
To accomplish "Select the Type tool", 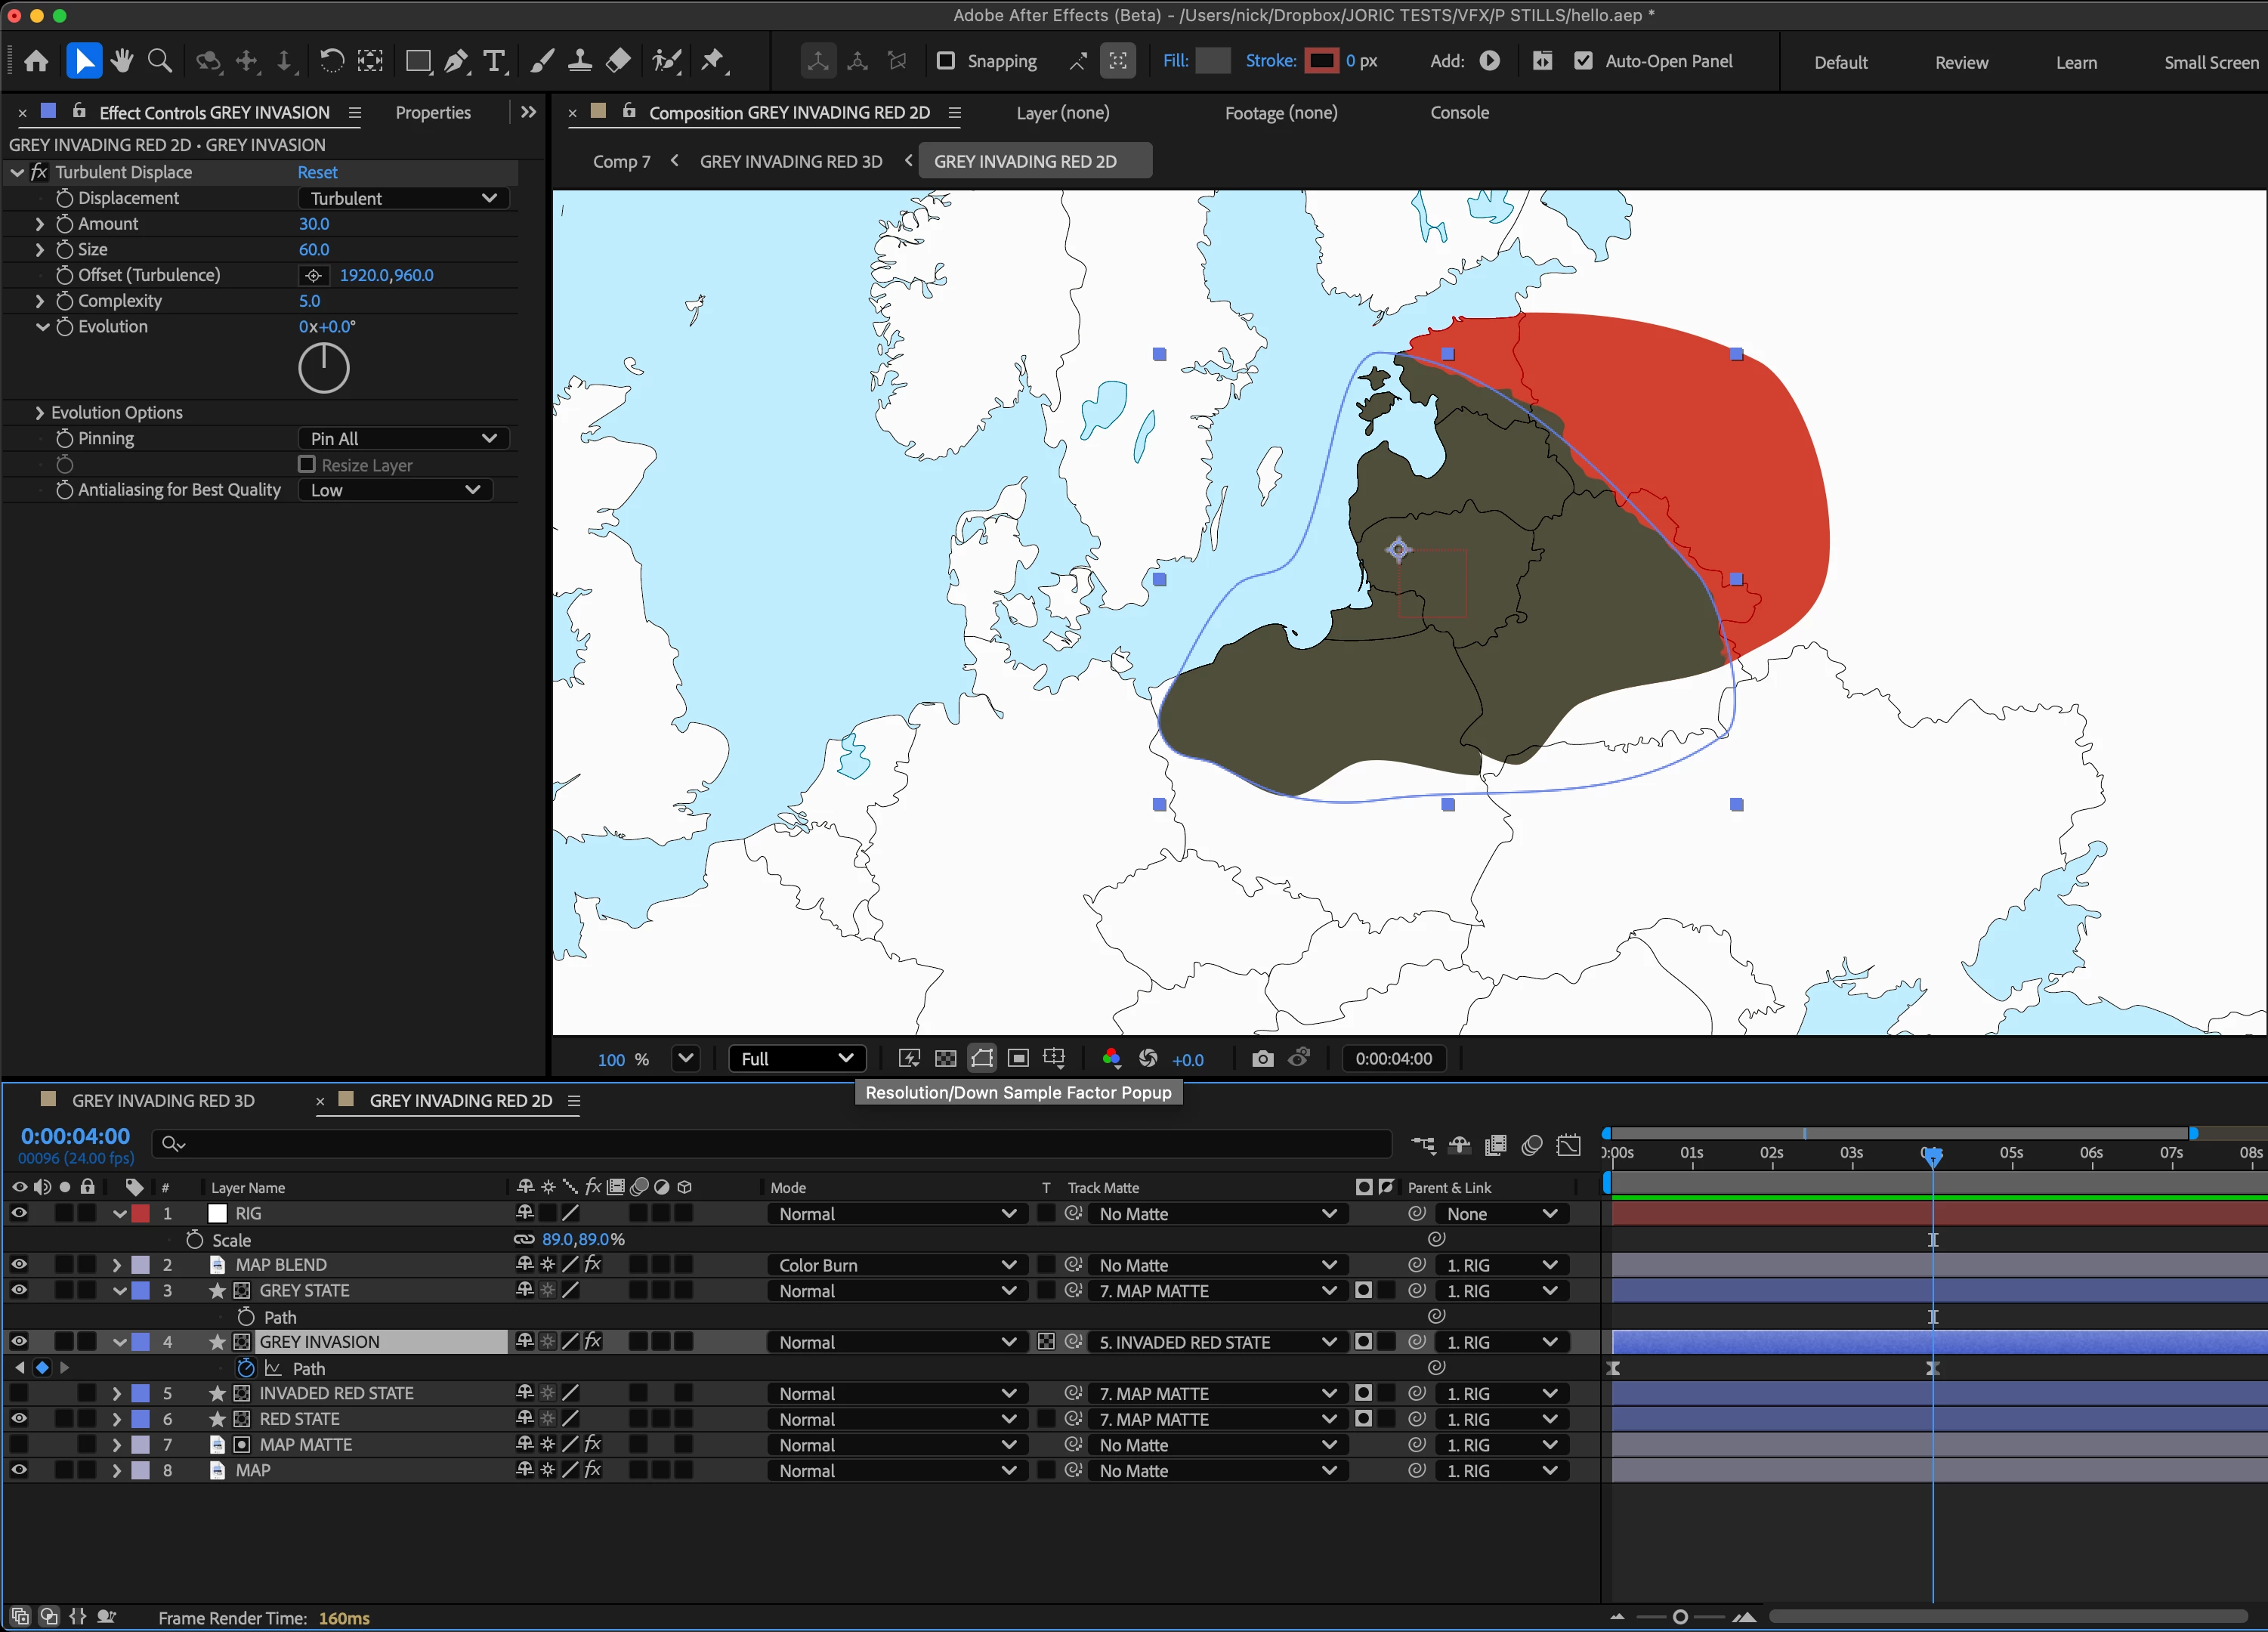I will 494,61.
